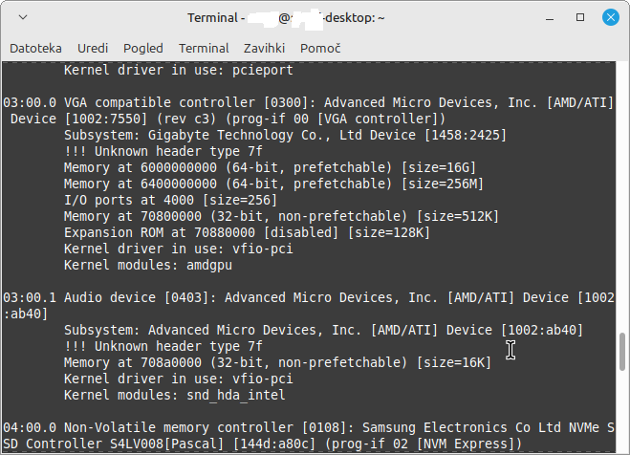630x455 pixels.
Task: Open the Datoteka menu
Action: (x=35, y=49)
